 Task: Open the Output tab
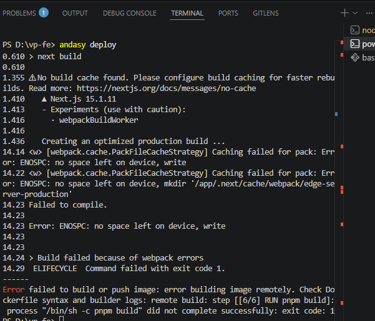(75, 13)
